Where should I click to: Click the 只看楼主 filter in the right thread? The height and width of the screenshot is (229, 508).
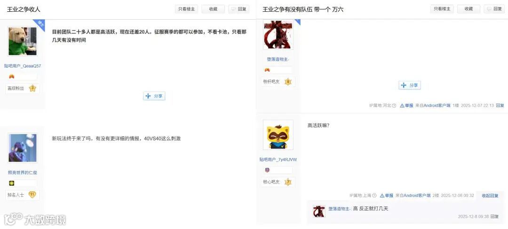442,9
